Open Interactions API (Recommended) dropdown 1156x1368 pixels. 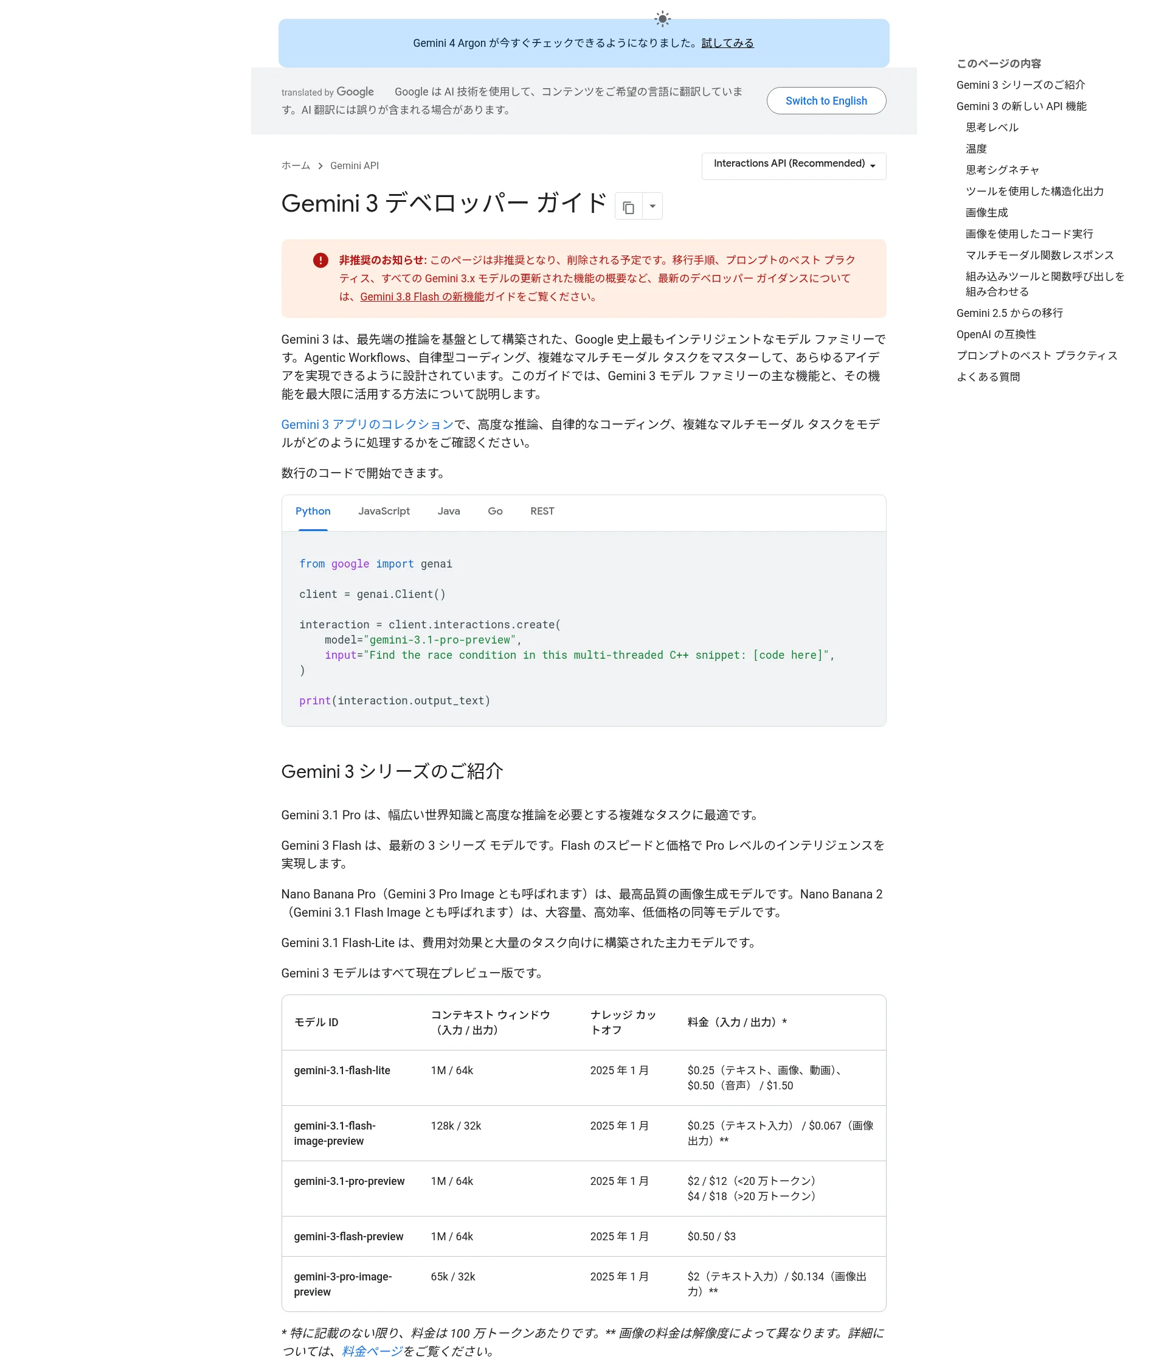click(794, 165)
